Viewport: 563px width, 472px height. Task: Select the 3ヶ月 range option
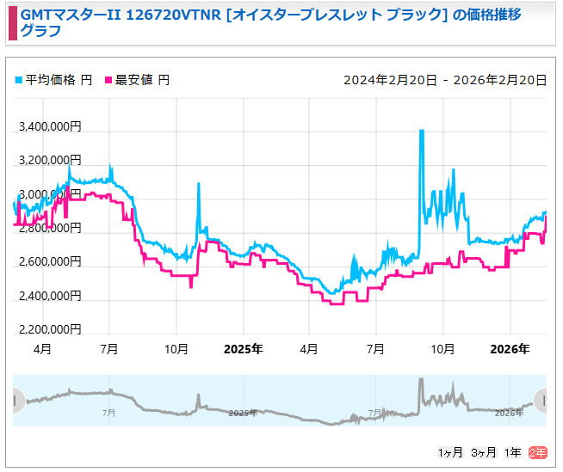click(x=483, y=452)
